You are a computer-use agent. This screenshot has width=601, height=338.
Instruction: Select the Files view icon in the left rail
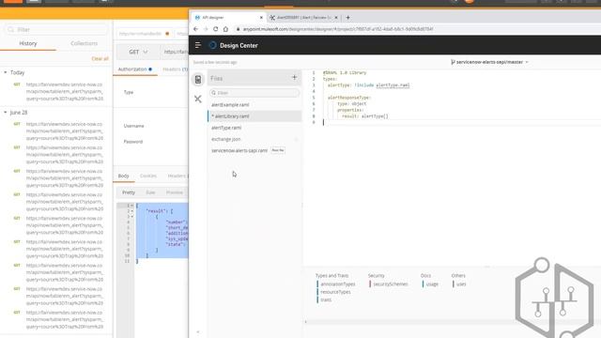pyautogui.click(x=198, y=79)
